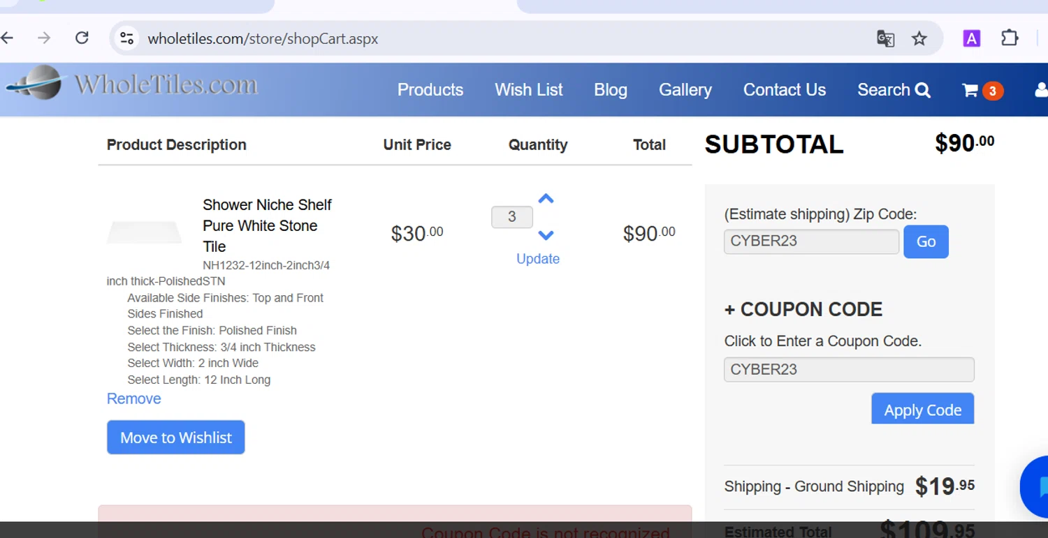Click the $90.00 row total

tap(649, 233)
